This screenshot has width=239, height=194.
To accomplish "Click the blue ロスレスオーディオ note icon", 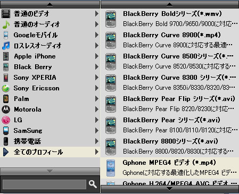I will 6,46.
